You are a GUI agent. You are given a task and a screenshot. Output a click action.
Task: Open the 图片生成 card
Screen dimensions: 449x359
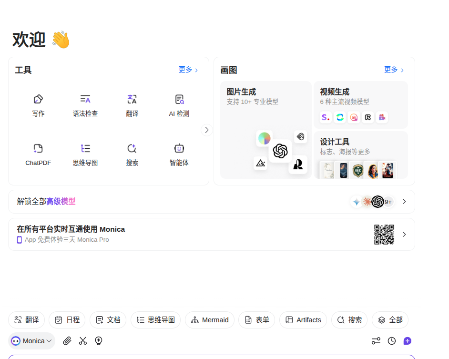coord(266,130)
